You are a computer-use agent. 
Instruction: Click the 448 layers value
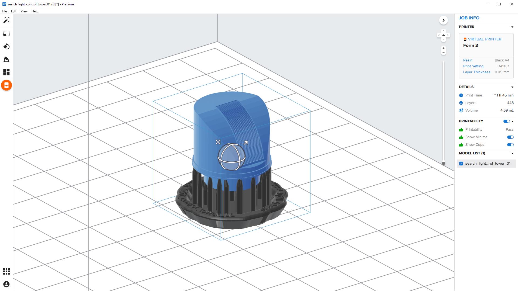point(510,103)
